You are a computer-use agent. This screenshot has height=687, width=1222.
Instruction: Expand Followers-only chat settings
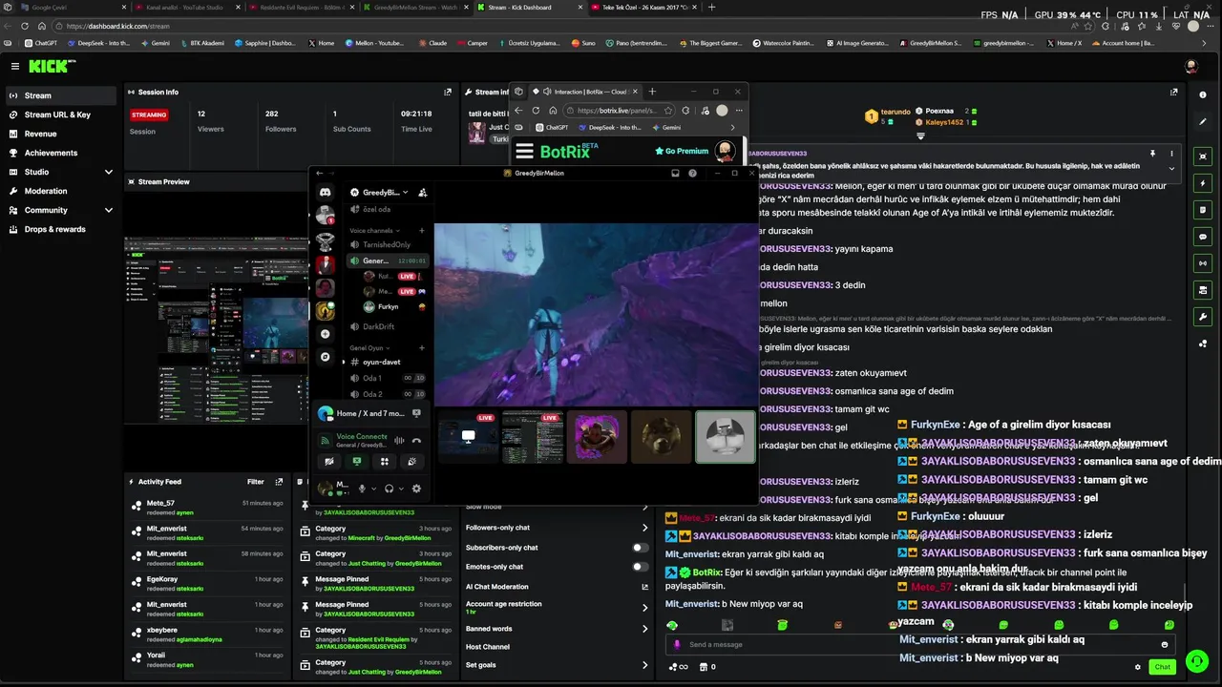click(644, 528)
